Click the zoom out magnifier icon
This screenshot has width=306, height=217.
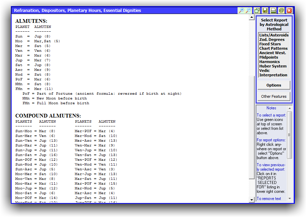(x=248, y=11)
